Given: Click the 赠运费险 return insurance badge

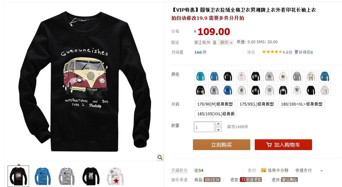Looking at the screenshot, I should click(289, 180).
